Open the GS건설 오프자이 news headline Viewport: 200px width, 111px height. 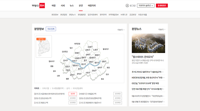pos(145,83)
